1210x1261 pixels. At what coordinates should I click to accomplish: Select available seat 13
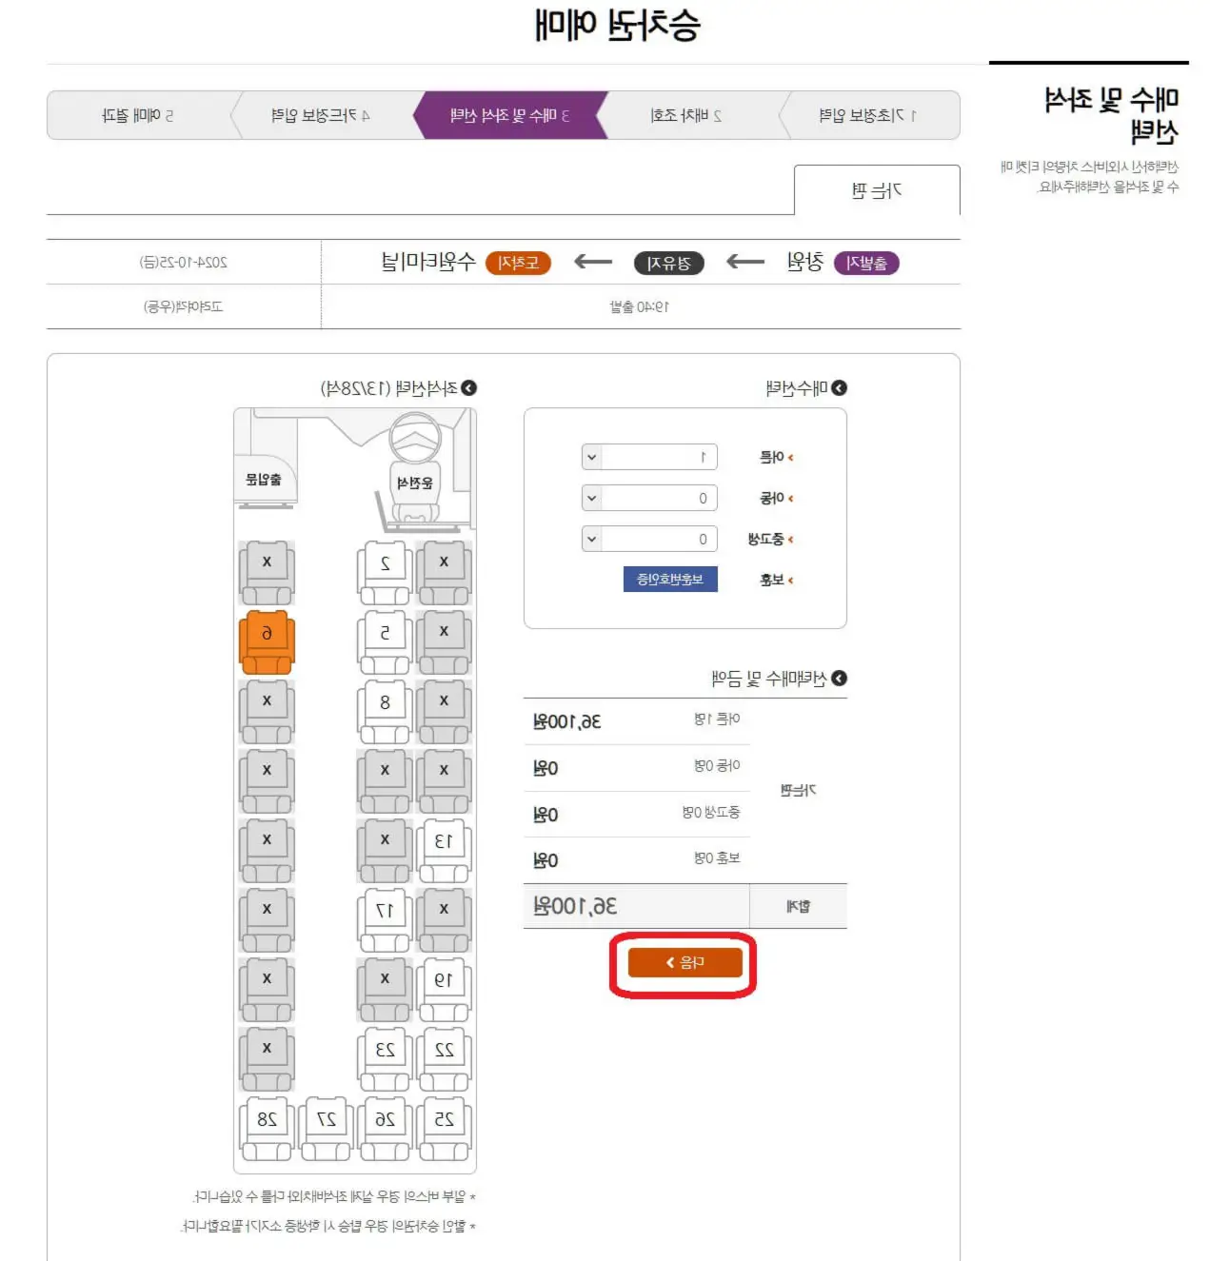[444, 850]
